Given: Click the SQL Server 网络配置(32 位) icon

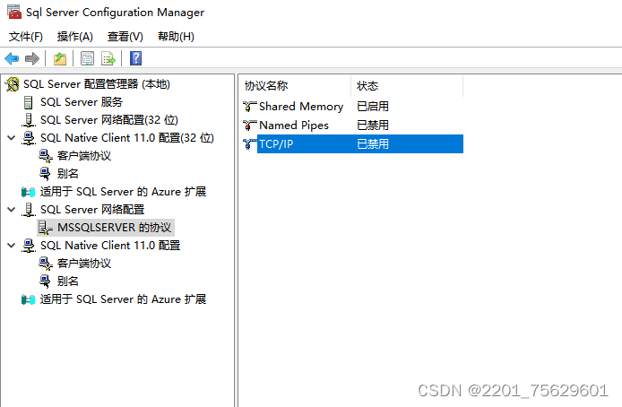Looking at the screenshot, I should pos(28,120).
